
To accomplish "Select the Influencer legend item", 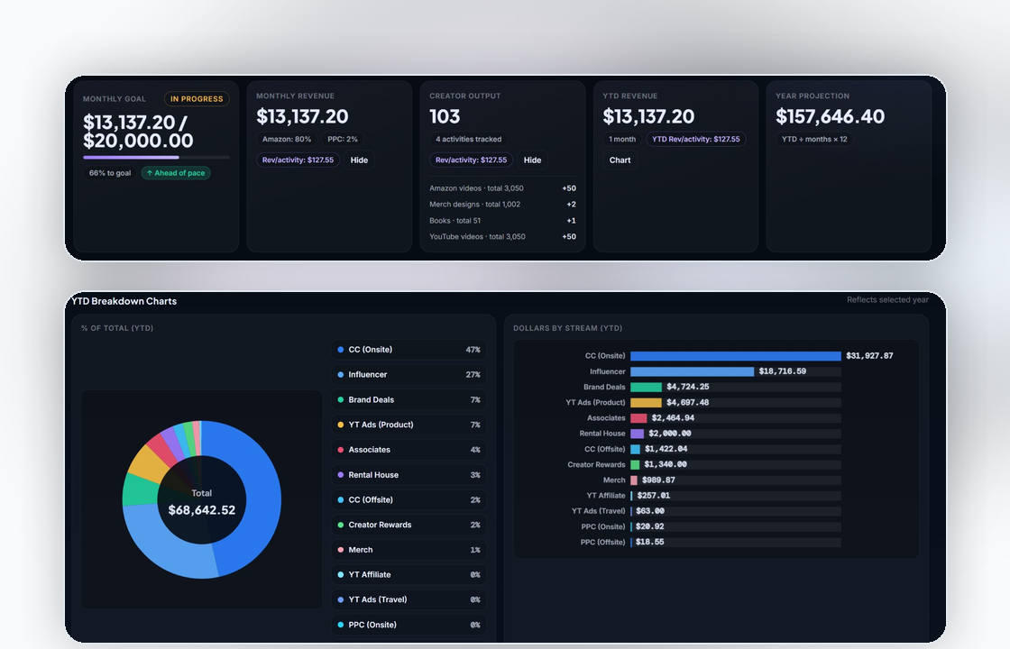I will click(409, 375).
